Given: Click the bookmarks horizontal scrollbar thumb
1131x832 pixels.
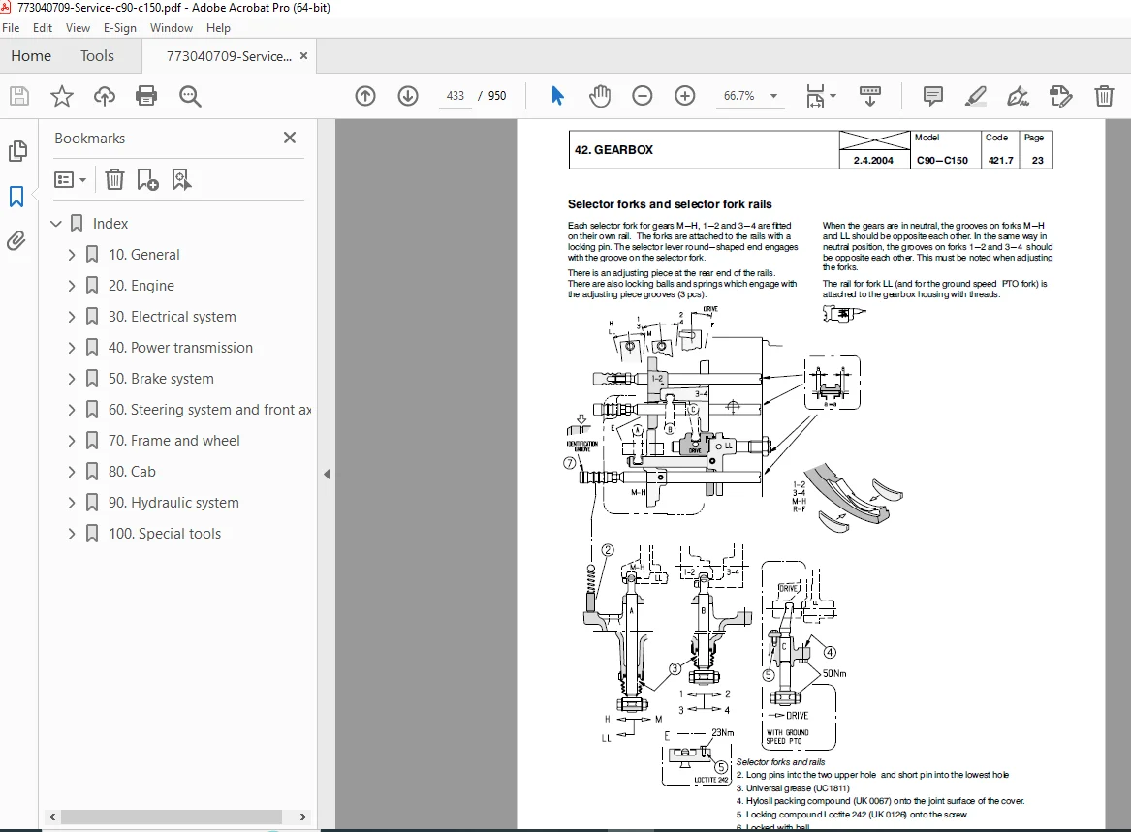Looking at the screenshot, I should (x=171, y=817).
